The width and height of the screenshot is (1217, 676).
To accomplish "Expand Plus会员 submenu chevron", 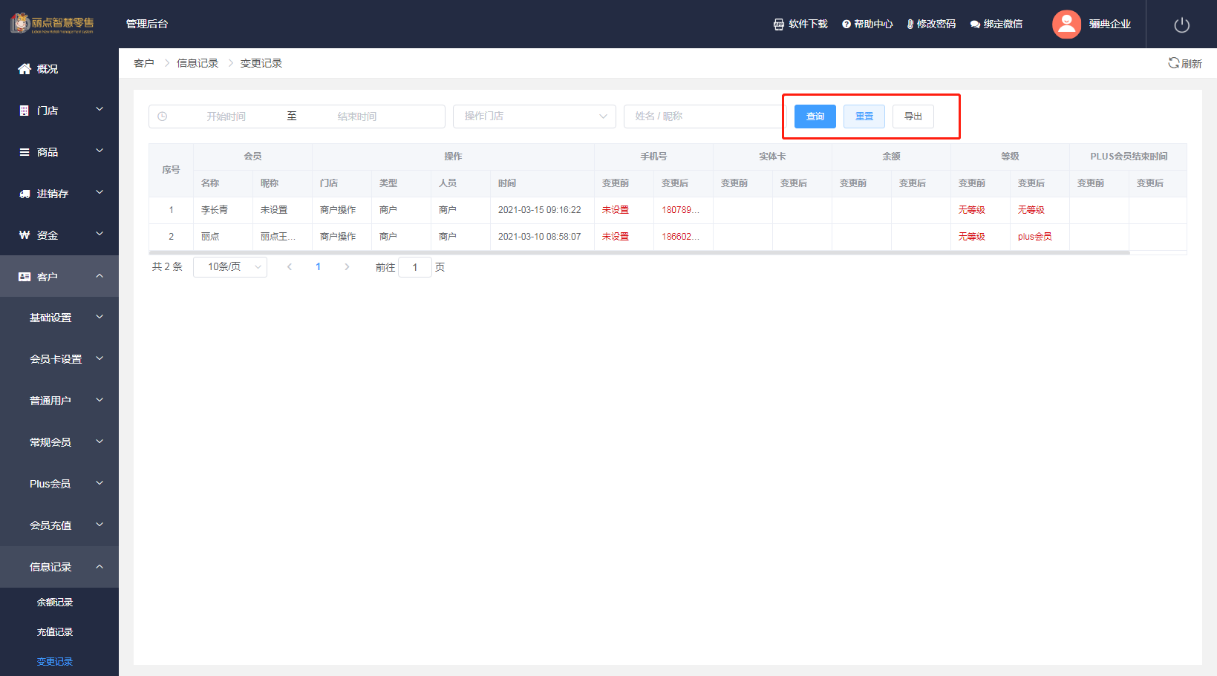I will pos(99,483).
